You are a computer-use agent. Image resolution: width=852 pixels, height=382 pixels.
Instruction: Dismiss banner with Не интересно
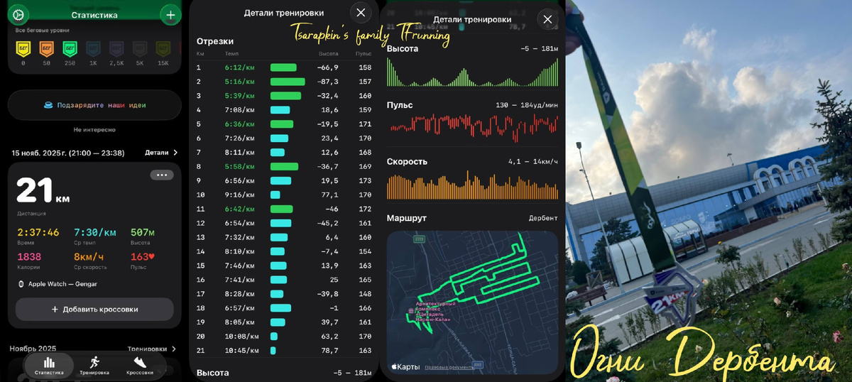[x=94, y=130]
